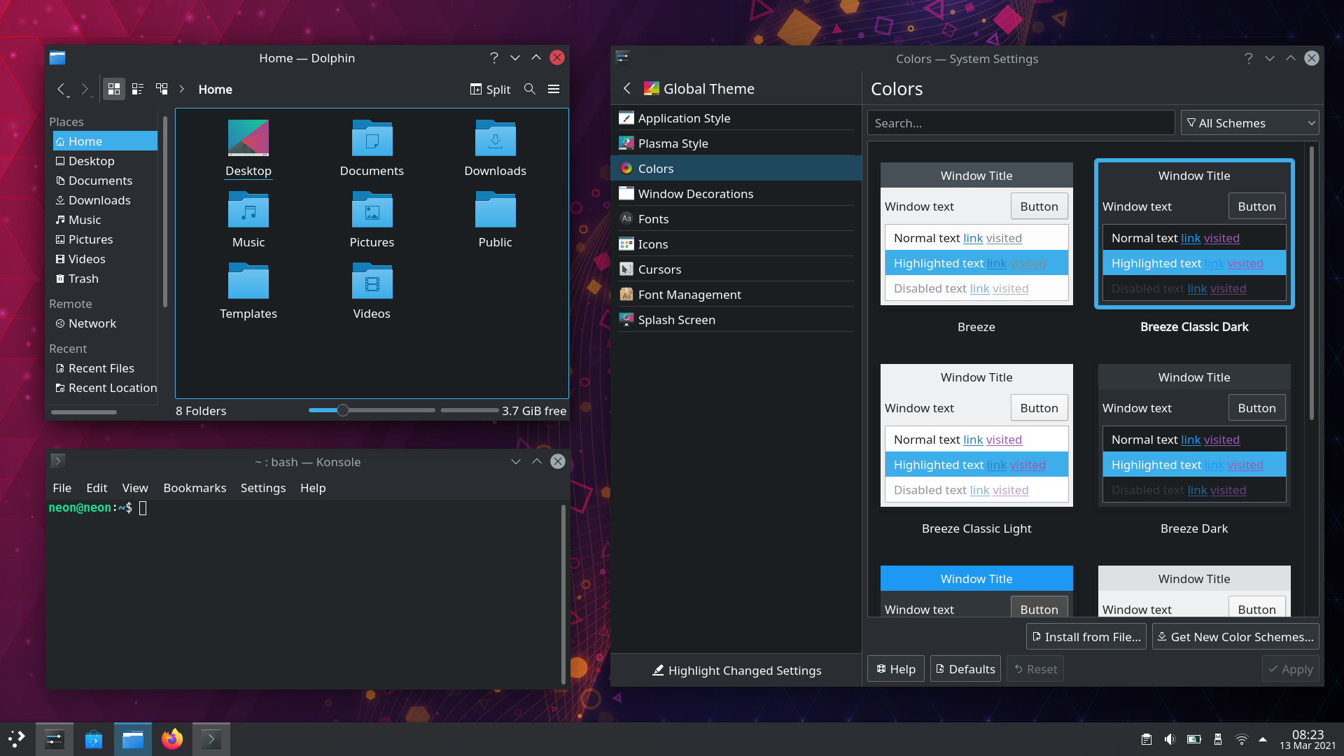Screen dimensions: 1344x756
Task: Click the Defaults button
Action: [x=965, y=669]
